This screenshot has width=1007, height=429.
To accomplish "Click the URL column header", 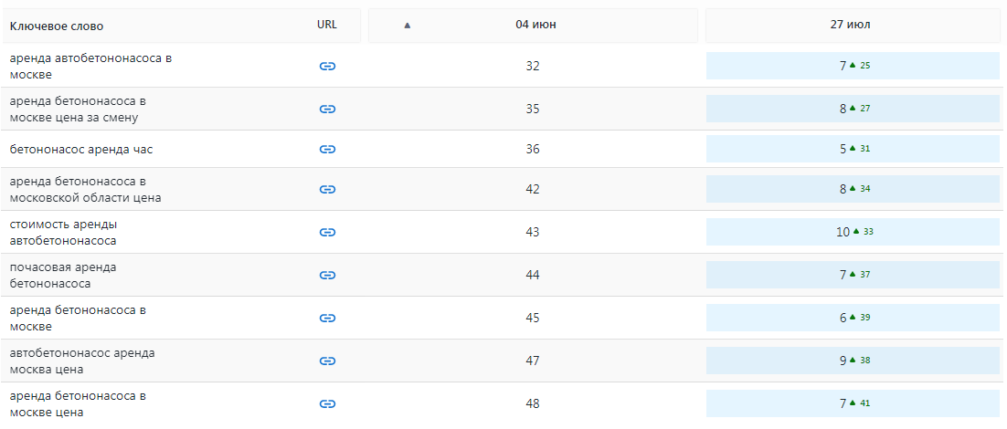I will [327, 25].
